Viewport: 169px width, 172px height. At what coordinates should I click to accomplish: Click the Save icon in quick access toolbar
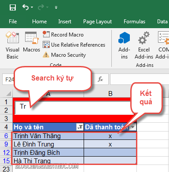13,7
